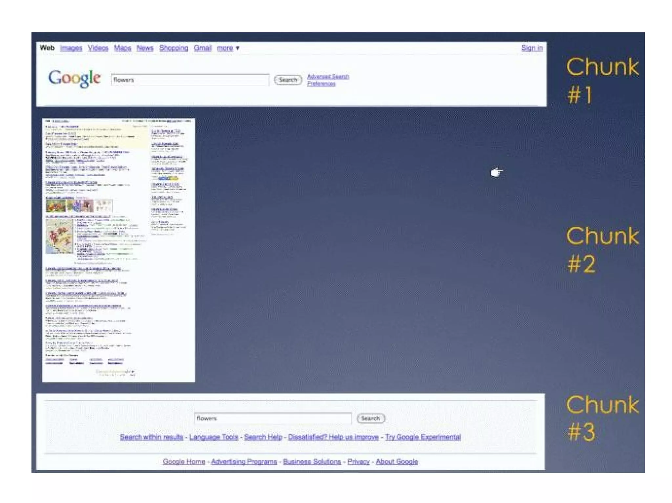Focus the top flowers search field
672x503 pixels.
coord(190,80)
